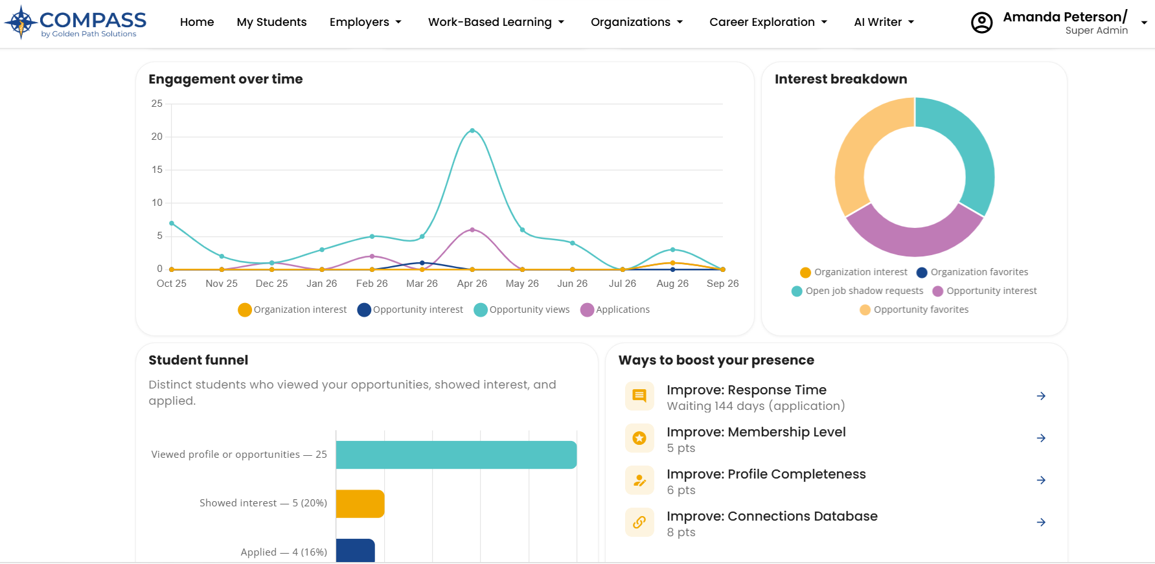Screen dimensions: 1155x564
Task: Open Improve: Profile Completeness suggestion
Action: point(836,480)
